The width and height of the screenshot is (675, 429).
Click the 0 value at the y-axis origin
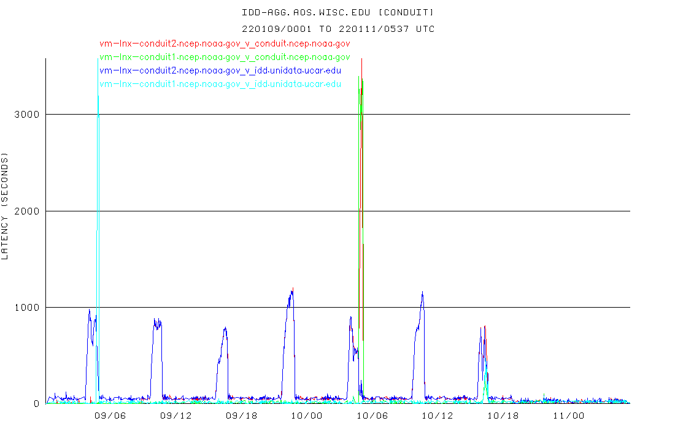[37, 404]
